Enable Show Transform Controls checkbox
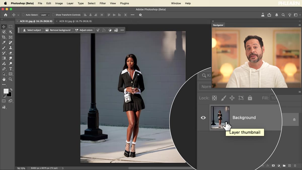302x170 pixels. click(53, 15)
